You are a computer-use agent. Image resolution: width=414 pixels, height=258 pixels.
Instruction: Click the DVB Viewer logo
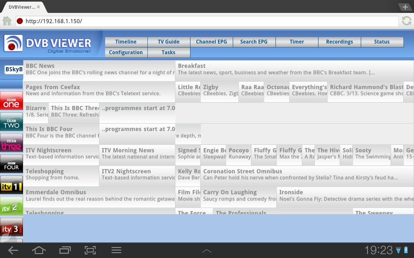(48, 44)
